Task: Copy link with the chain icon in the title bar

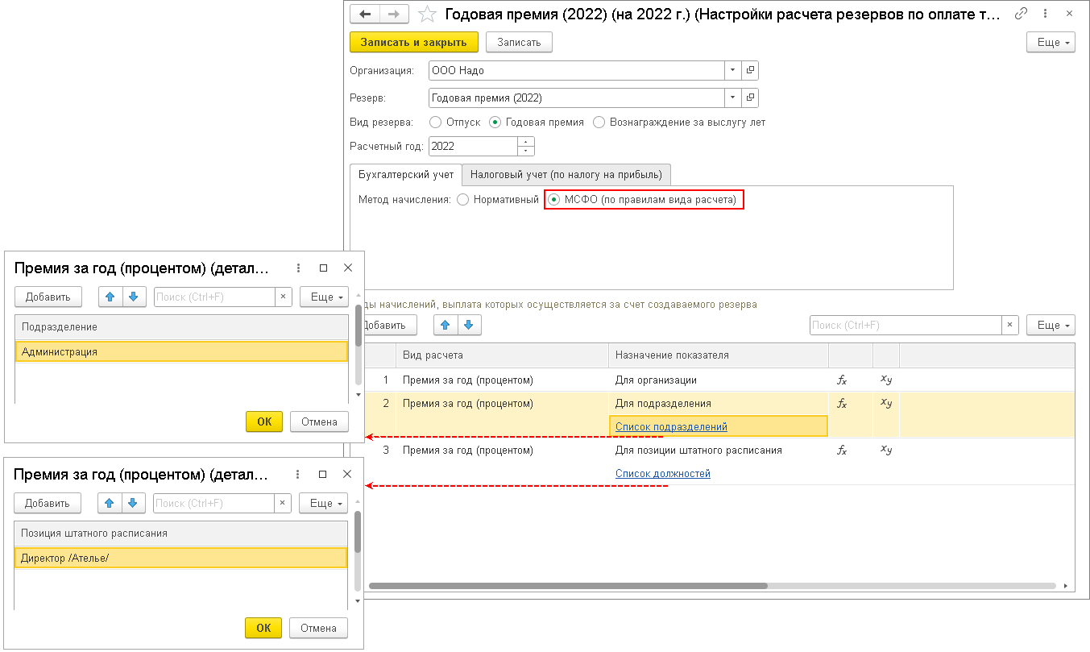Action: click(x=1021, y=14)
